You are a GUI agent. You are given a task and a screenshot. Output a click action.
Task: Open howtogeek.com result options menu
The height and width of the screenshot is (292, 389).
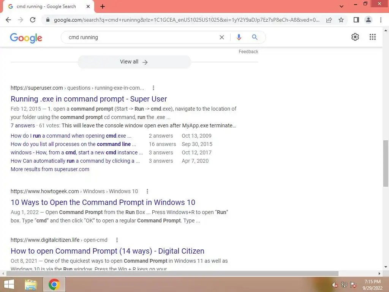(x=147, y=191)
